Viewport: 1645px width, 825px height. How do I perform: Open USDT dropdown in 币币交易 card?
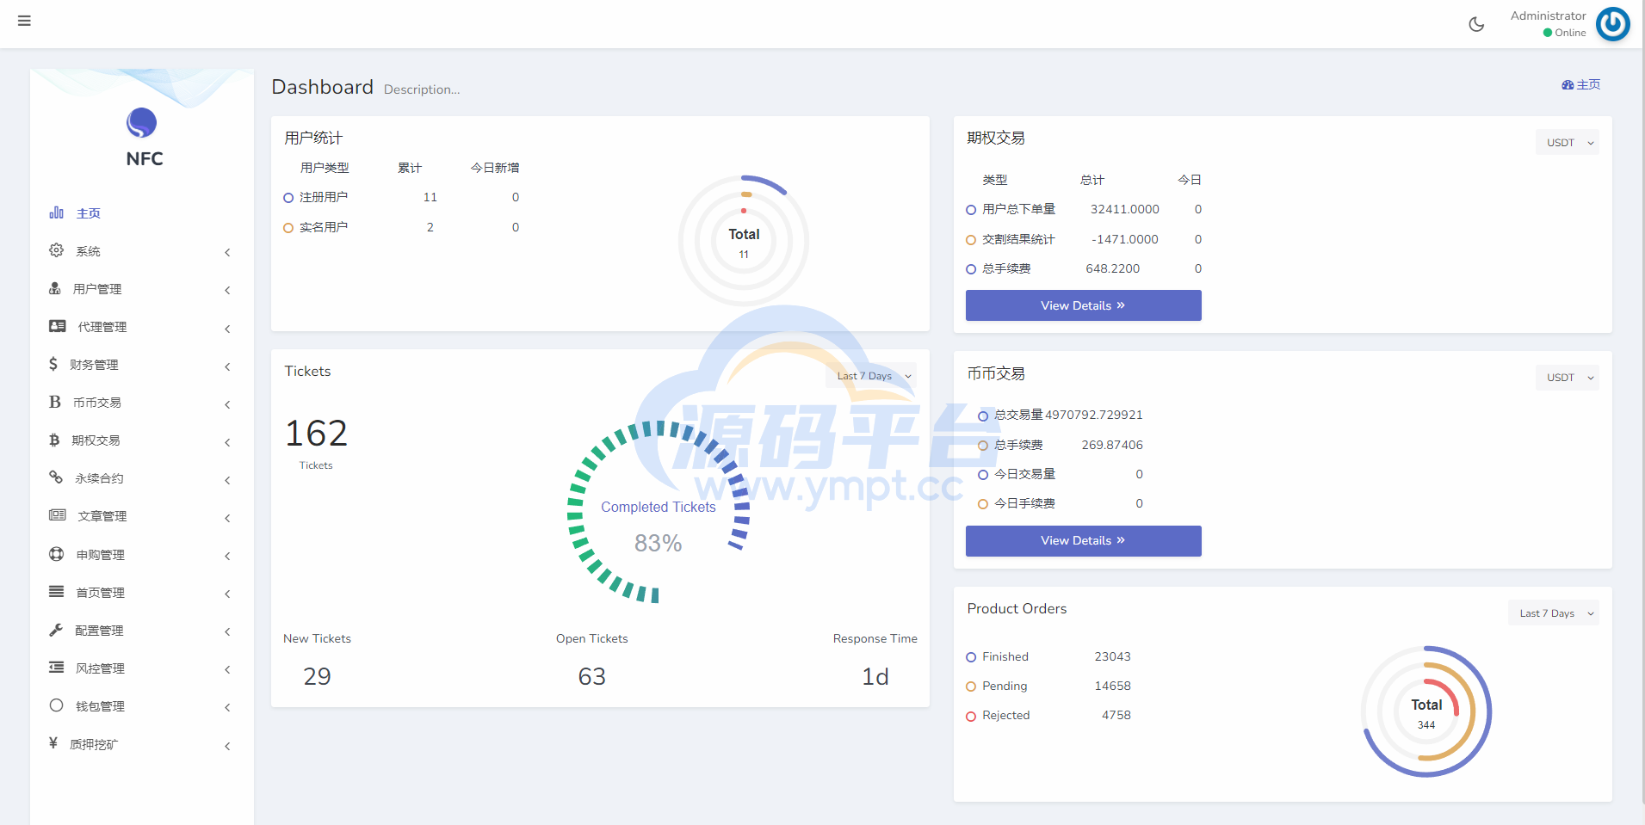pyautogui.click(x=1567, y=378)
